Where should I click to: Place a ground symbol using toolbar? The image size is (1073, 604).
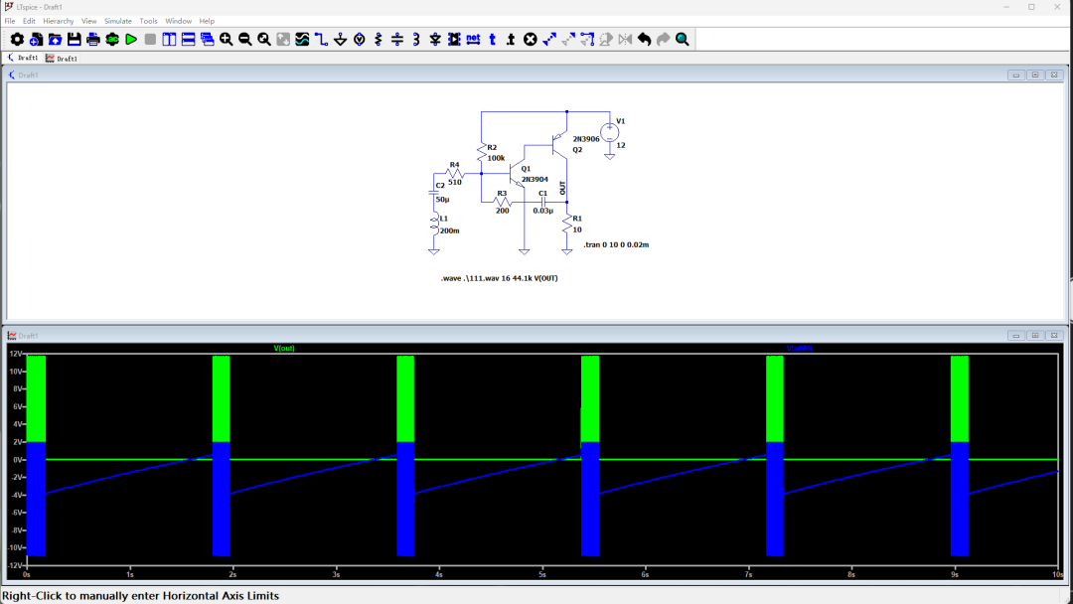tap(341, 39)
